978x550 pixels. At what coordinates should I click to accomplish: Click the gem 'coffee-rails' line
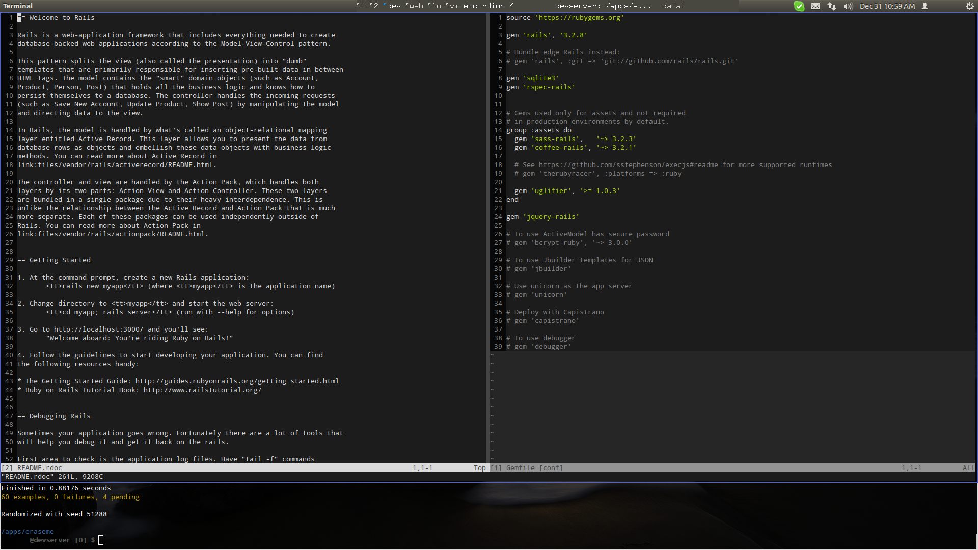click(576, 148)
